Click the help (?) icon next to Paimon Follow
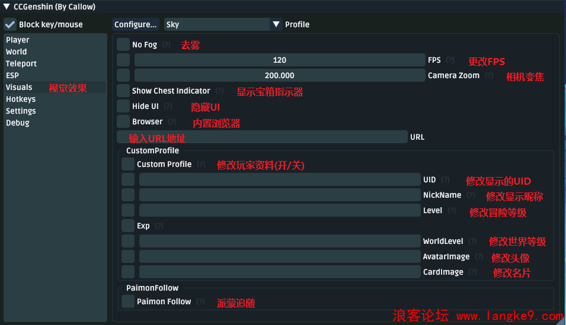The image size is (566, 325). coord(201,302)
